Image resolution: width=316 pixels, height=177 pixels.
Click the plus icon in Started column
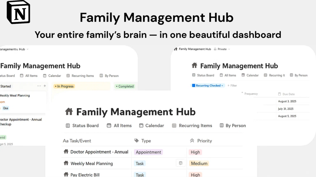45,86
